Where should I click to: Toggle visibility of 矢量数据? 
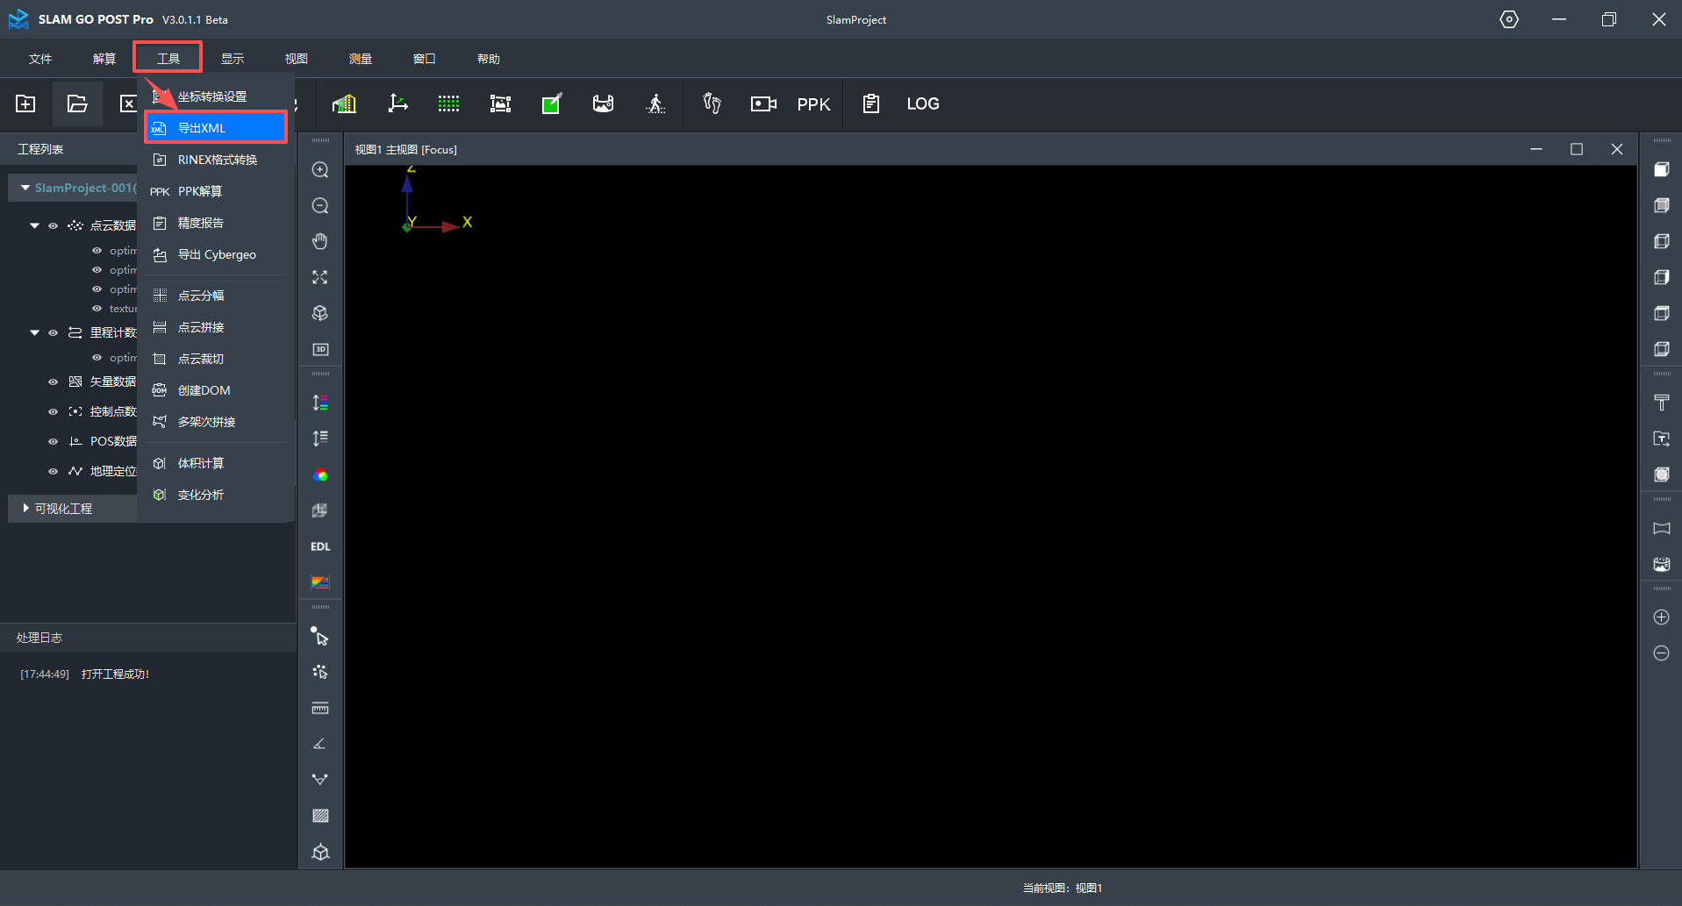pos(53,382)
